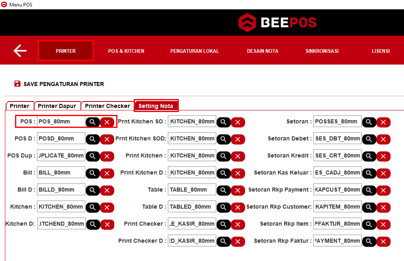
Task: Go to the SINKRONISASI section
Action: pyautogui.click(x=322, y=51)
